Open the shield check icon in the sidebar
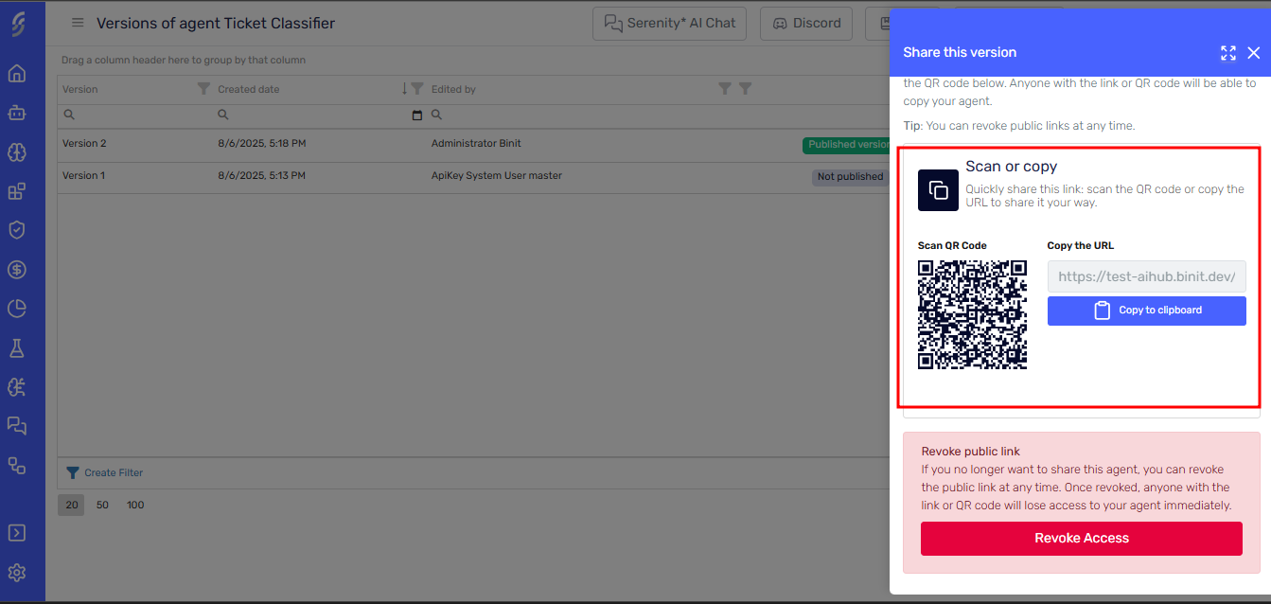This screenshot has width=1271, height=604. click(17, 230)
